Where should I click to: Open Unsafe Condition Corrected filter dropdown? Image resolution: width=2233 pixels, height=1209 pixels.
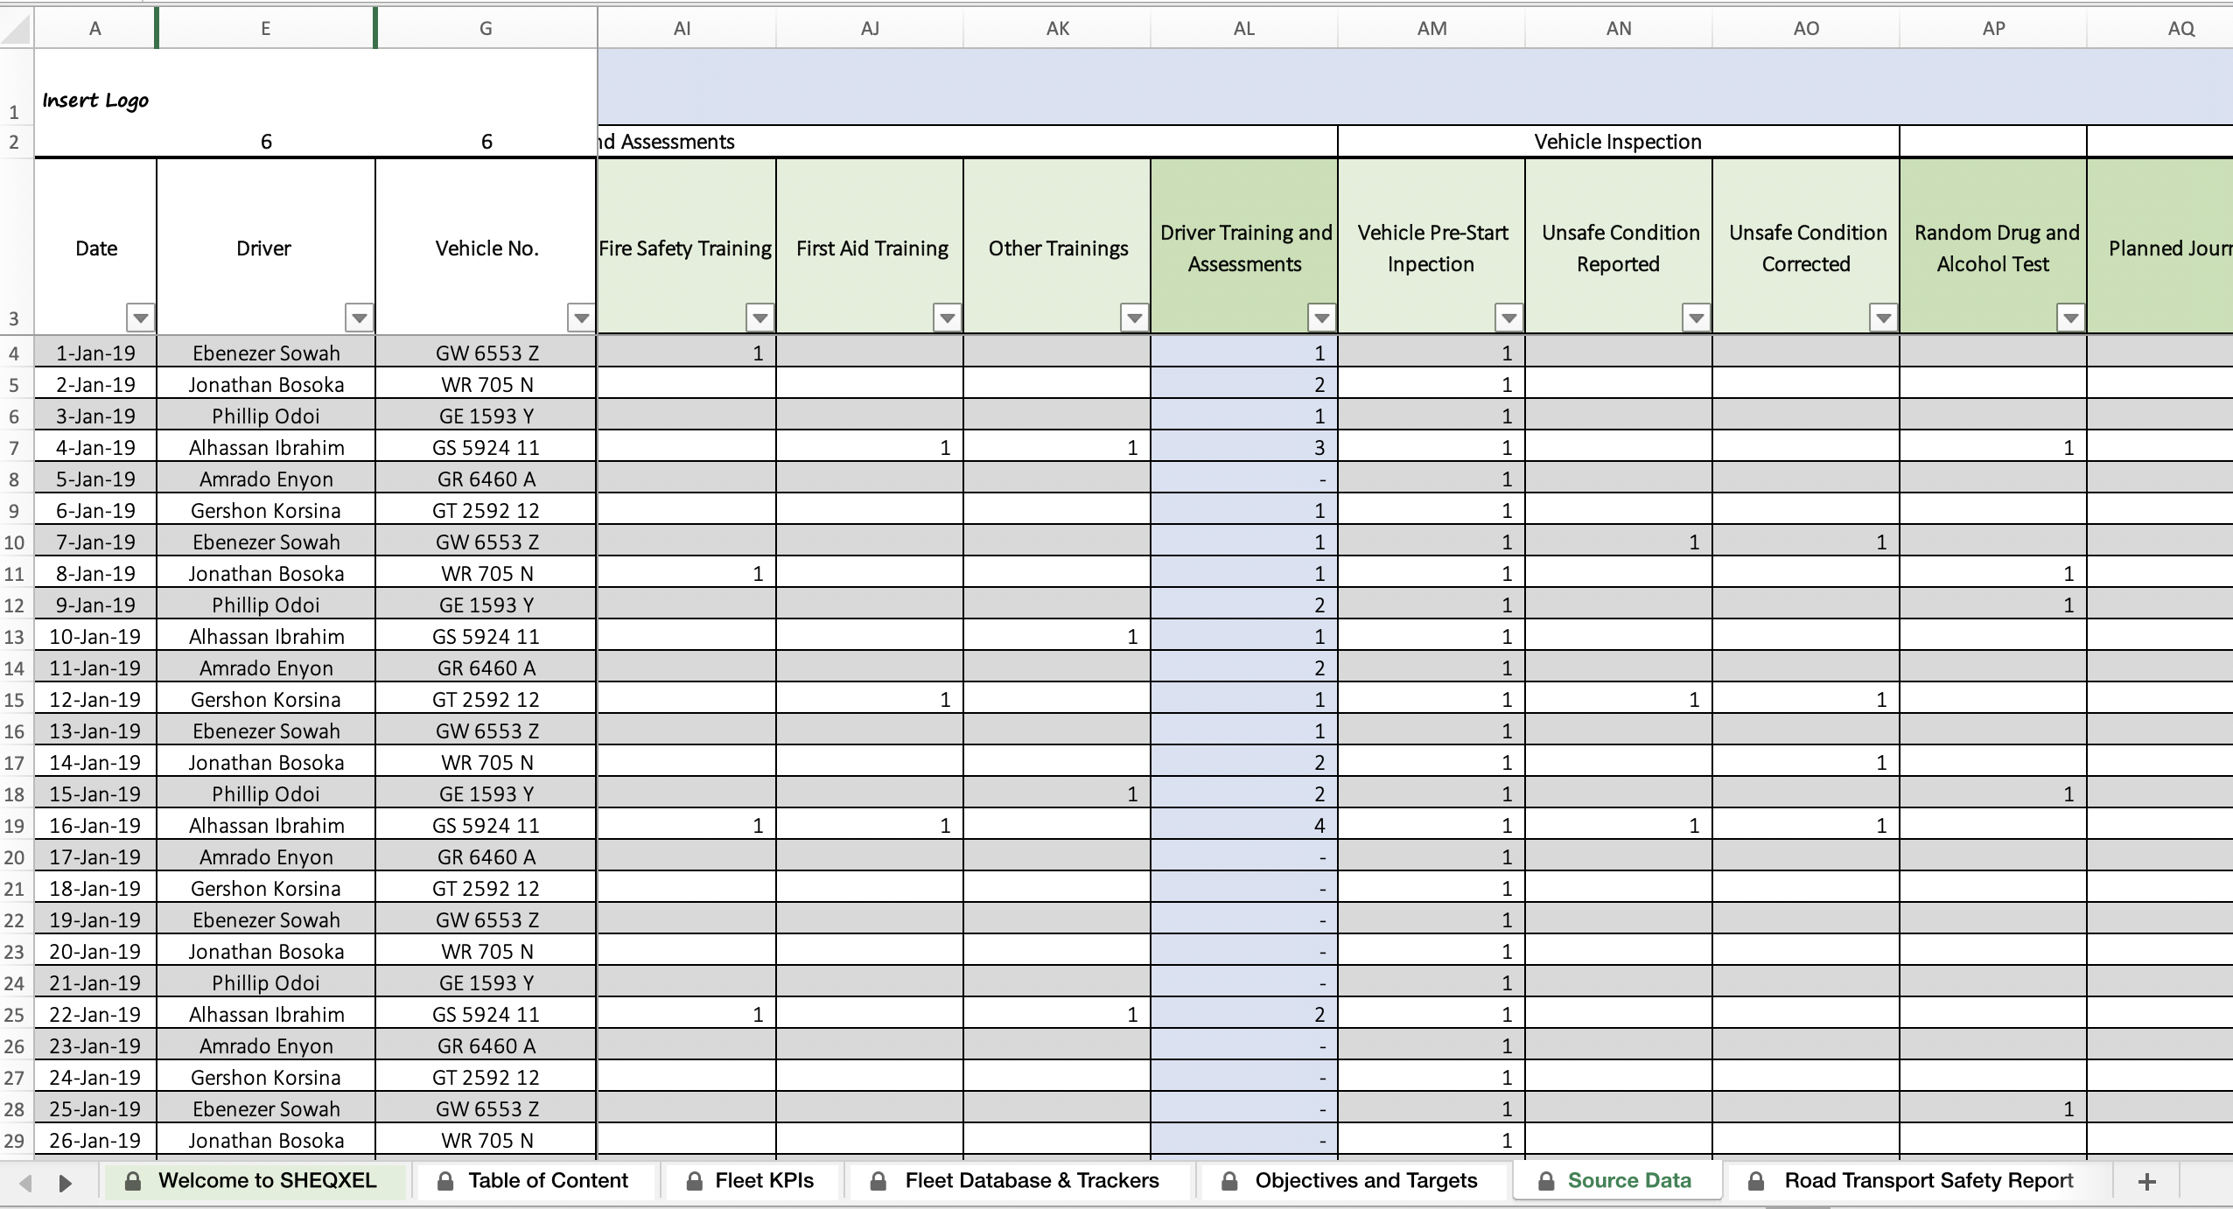pos(1884,318)
